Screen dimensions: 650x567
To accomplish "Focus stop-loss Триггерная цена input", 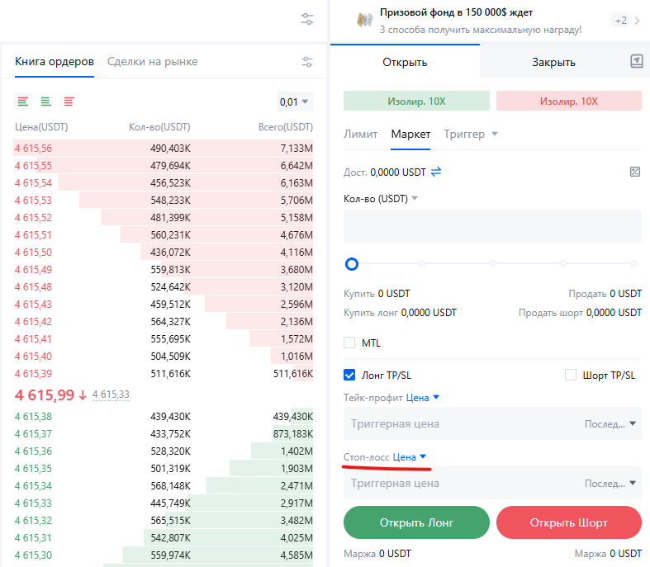I will (x=463, y=483).
